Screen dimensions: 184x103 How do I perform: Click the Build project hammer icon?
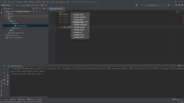[x=141, y=5]
